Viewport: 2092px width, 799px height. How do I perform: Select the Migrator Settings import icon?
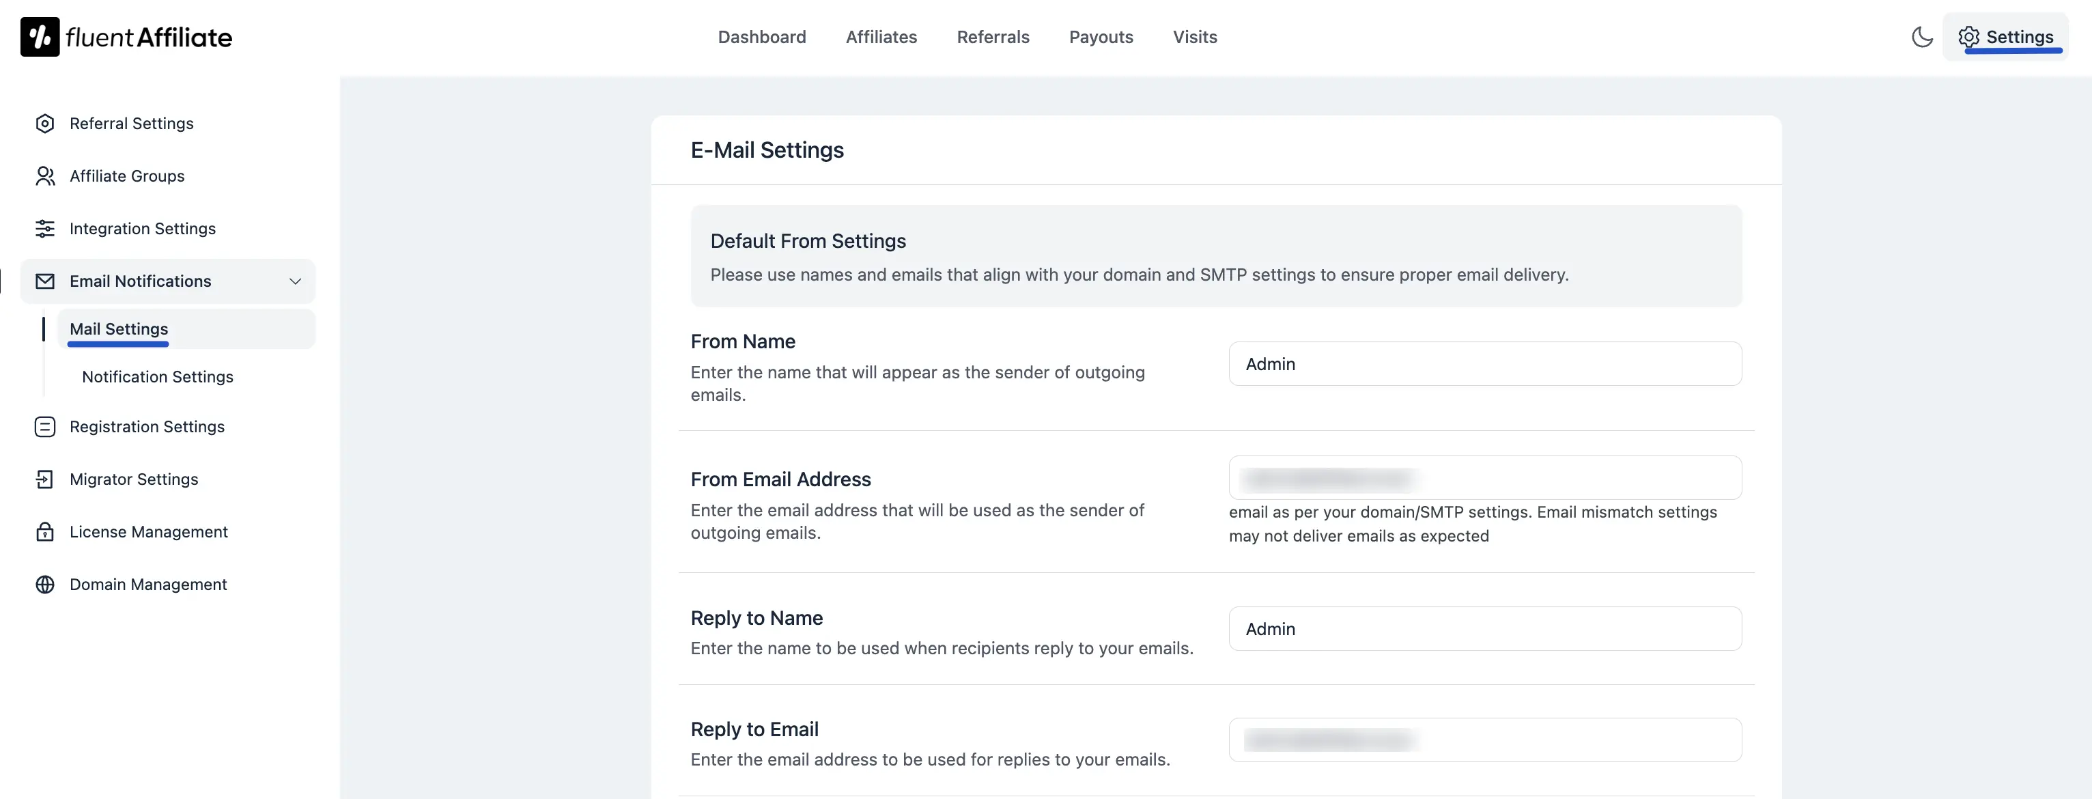44,479
